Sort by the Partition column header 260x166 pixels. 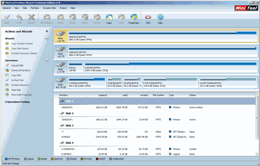pyautogui.click(x=73, y=95)
